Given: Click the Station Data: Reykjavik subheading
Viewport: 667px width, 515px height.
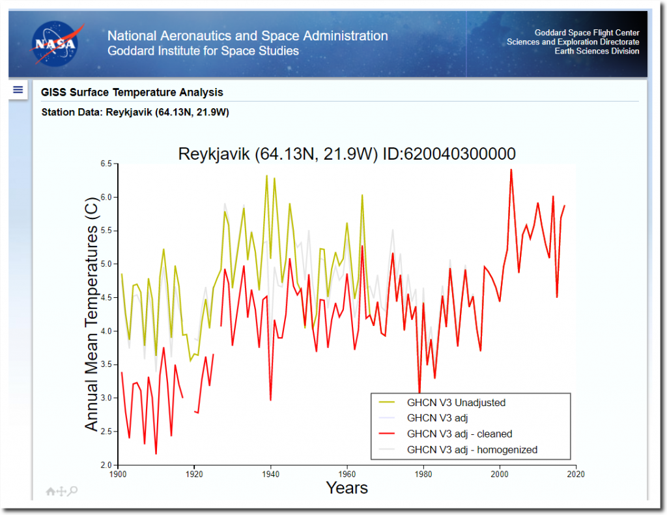Looking at the screenshot, I should [x=135, y=112].
